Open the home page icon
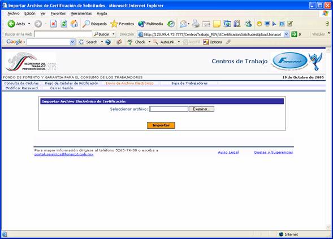The width and height of the screenshot is (333, 239). point(74,24)
